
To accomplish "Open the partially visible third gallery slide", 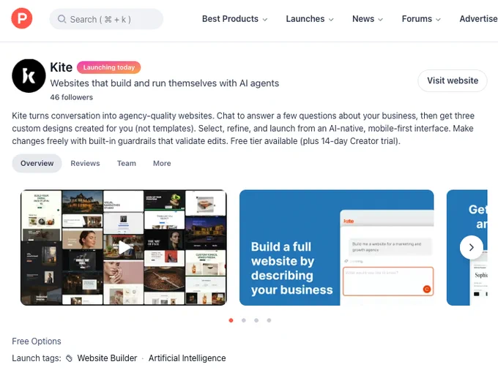I will point(467,248).
